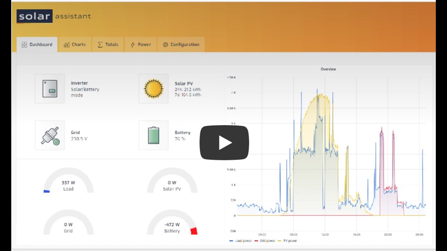Open the Configuration tab
This screenshot has width=447, height=251.
(181, 45)
